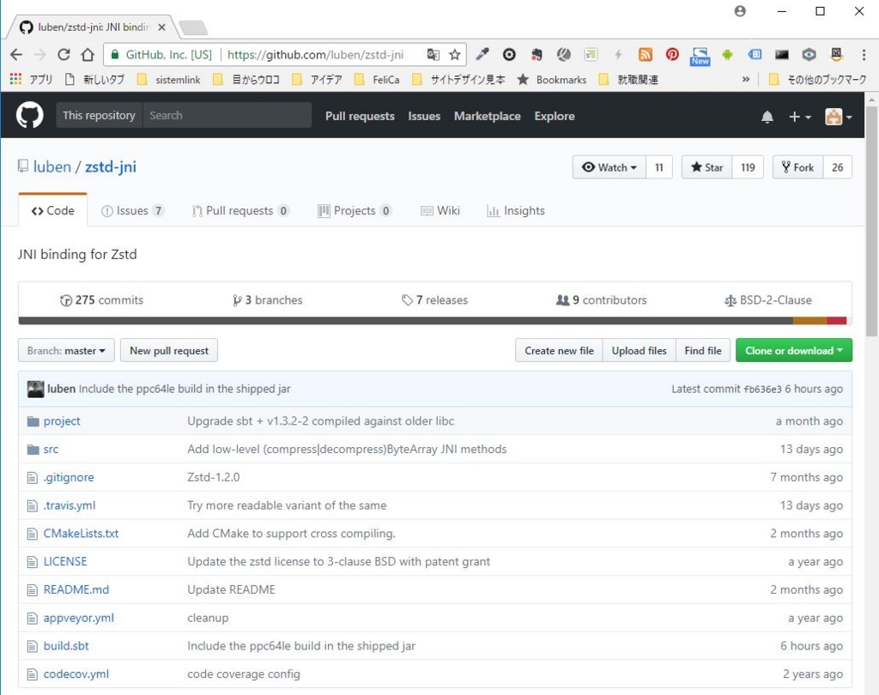879x695 pixels.
Task: Go to browser home icon
Action: tap(88, 54)
